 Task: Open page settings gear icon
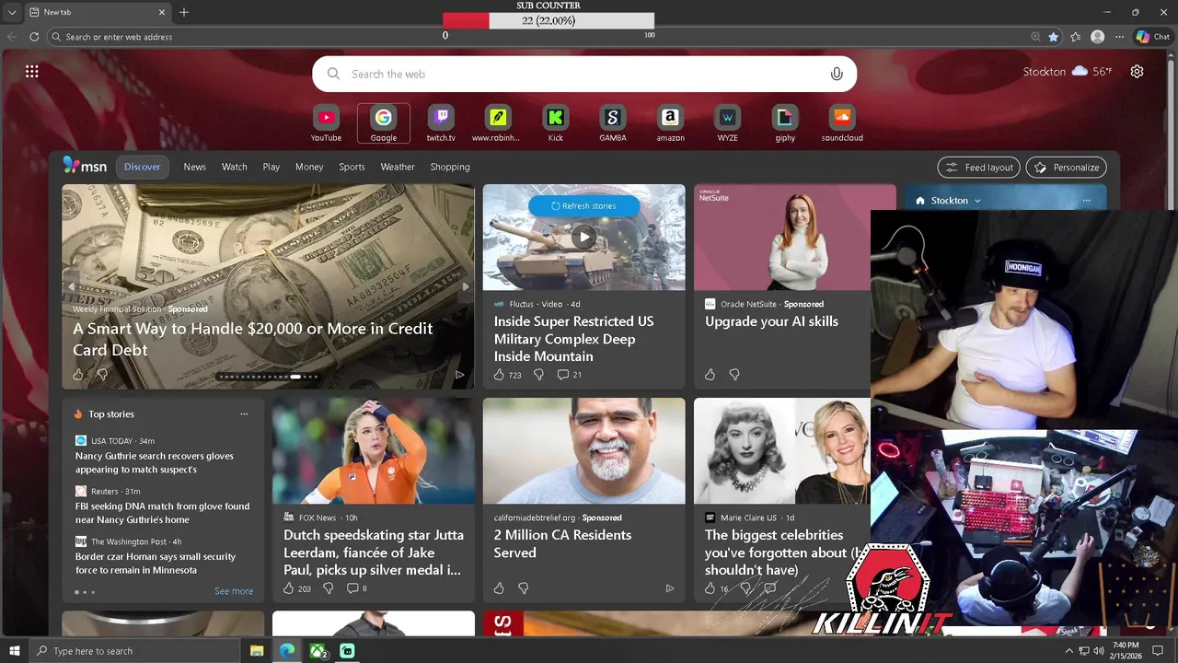(x=1138, y=71)
